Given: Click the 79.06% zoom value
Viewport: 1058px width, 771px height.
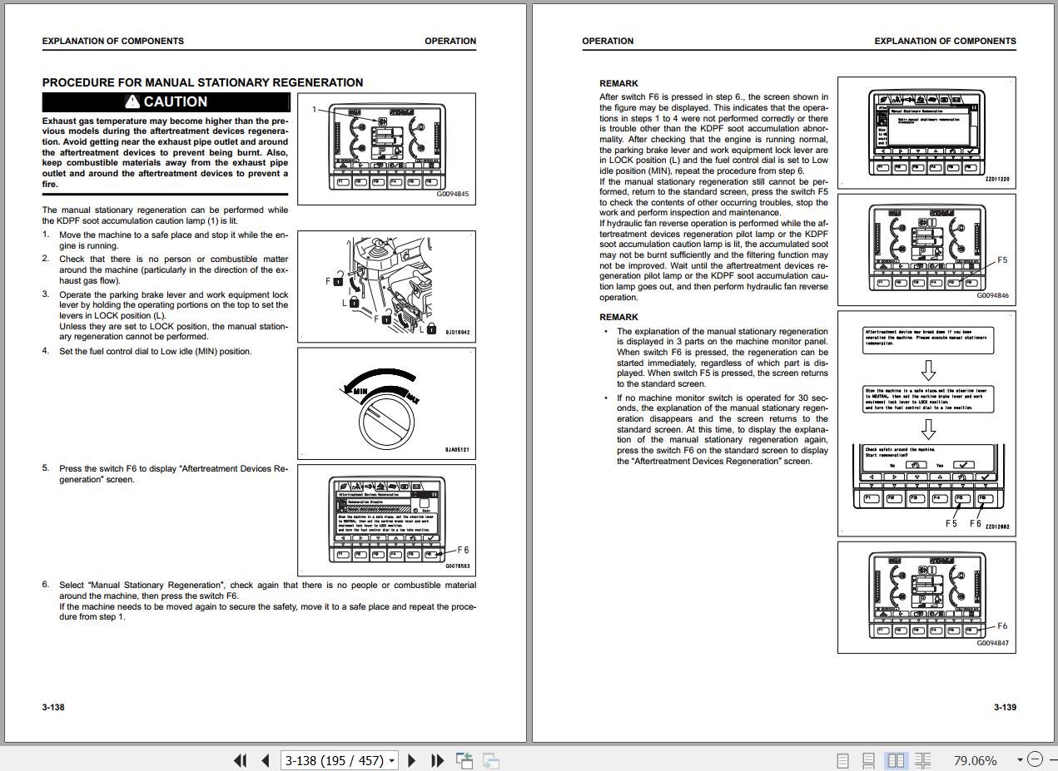Looking at the screenshot, I should click(975, 760).
